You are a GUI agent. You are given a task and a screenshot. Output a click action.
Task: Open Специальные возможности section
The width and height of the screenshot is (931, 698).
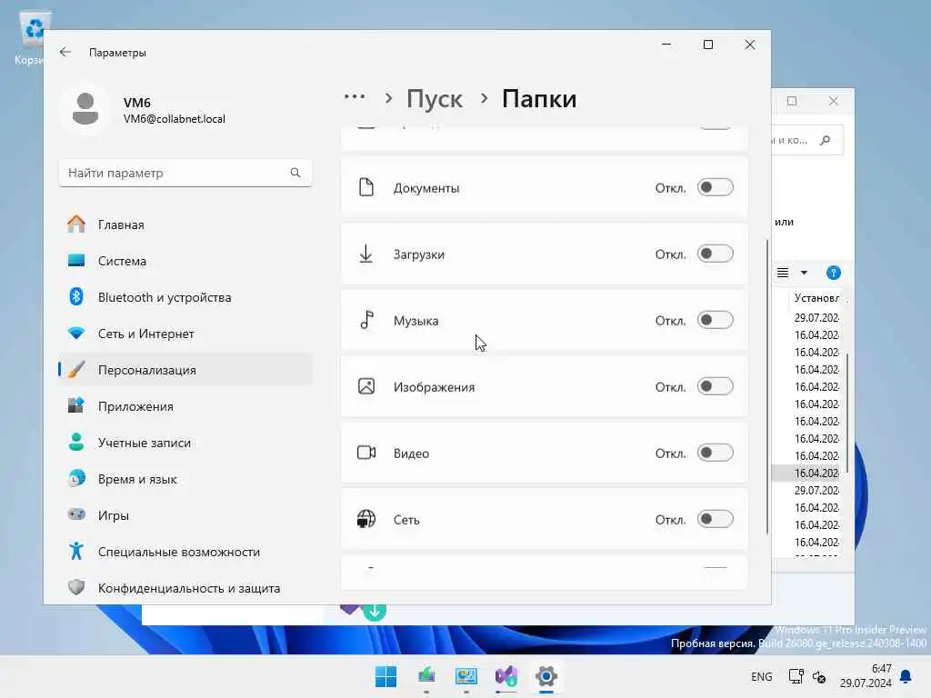(185, 552)
